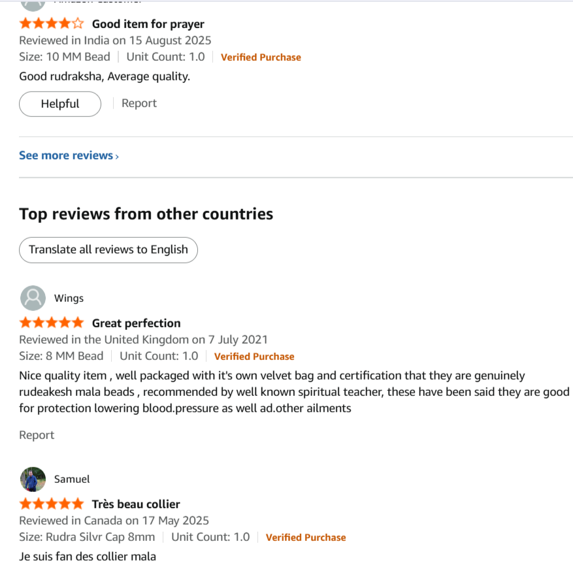Mark the rudraksha review as Helpful
The image size is (573, 571).
tap(60, 104)
